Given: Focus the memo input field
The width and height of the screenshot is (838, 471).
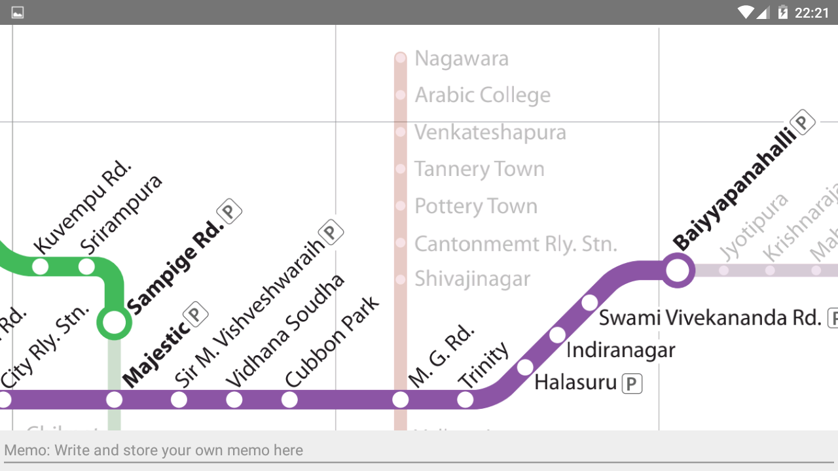Looking at the screenshot, I should click(419, 450).
